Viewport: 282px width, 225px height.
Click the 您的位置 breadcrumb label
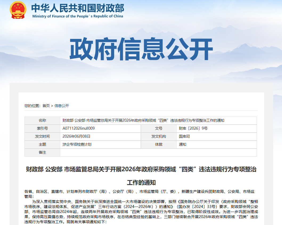32,106
